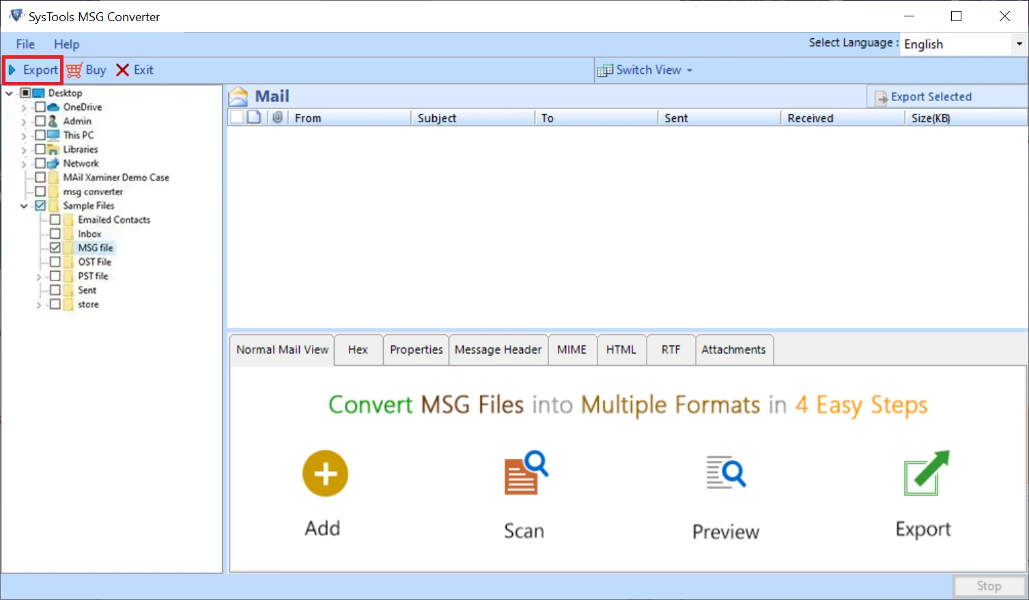The image size is (1029, 600).
Task: Click the MAil Xaminer Demo Case folder icon
Action: [x=53, y=177]
